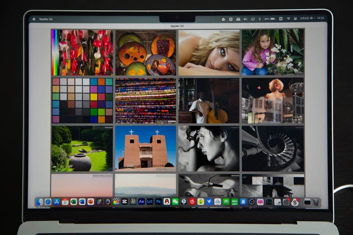353x235 pixels.
Task: Open the blue bird app in dock
Action: (x=209, y=202)
